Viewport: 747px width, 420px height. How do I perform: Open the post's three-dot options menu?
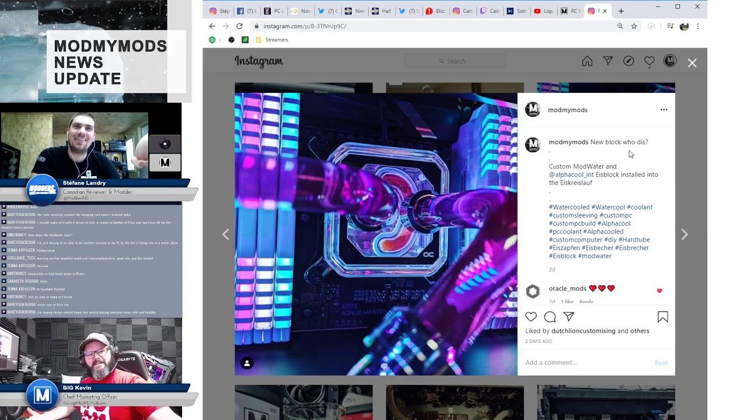(x=664, y=110)
